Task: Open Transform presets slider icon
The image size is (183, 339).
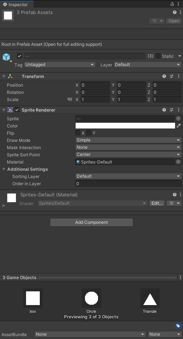Action: click(x=171, y=76)
